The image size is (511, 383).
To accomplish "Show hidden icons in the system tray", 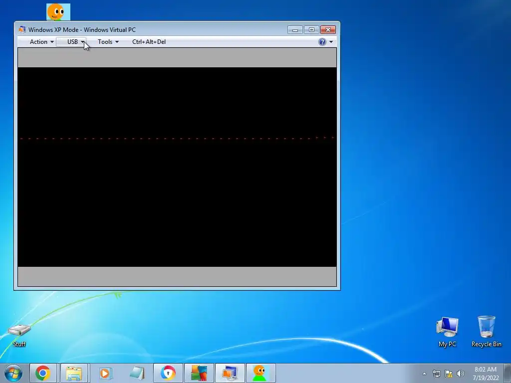I will tap(424, 374).
